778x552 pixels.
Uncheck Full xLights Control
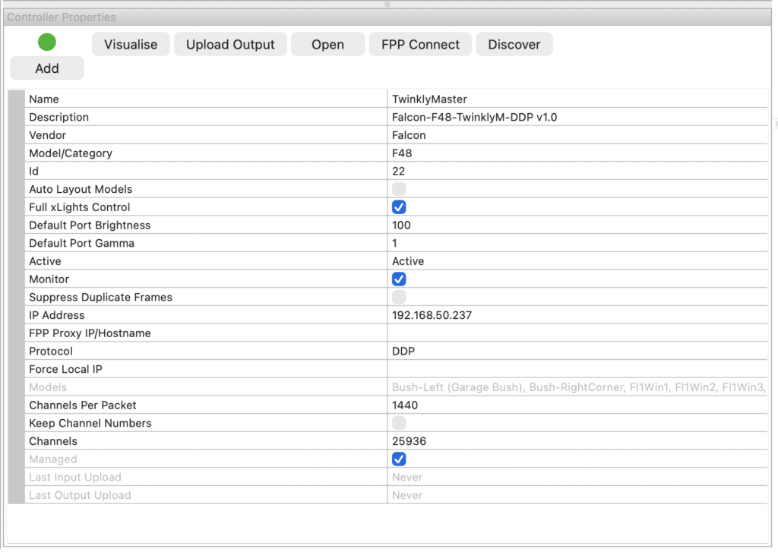tap(399, 207)
